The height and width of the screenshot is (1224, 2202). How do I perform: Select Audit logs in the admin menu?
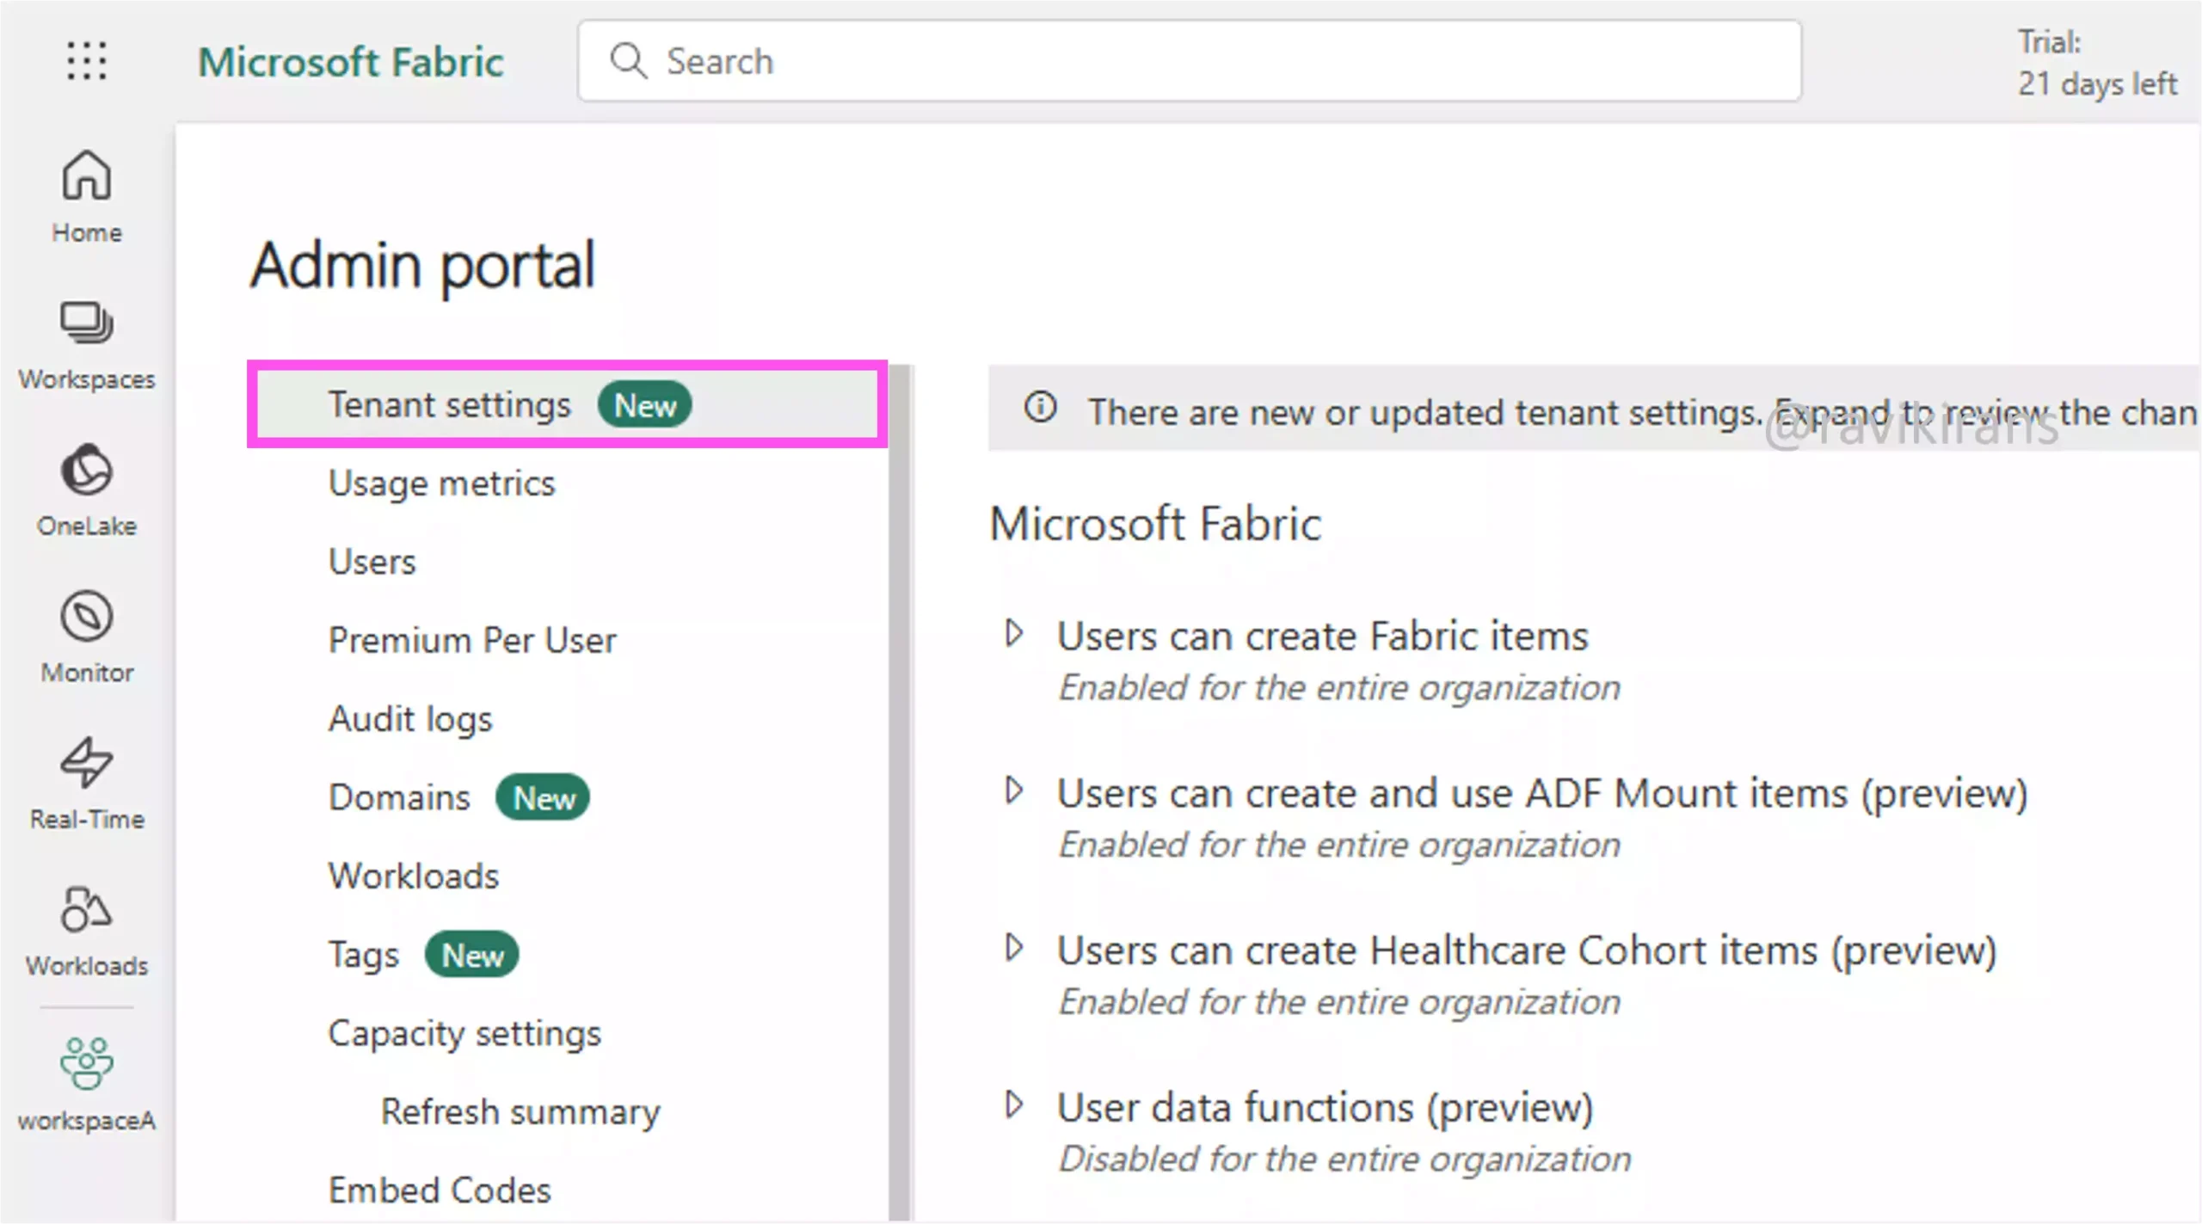pyautogui.click(x=410, y=719)
